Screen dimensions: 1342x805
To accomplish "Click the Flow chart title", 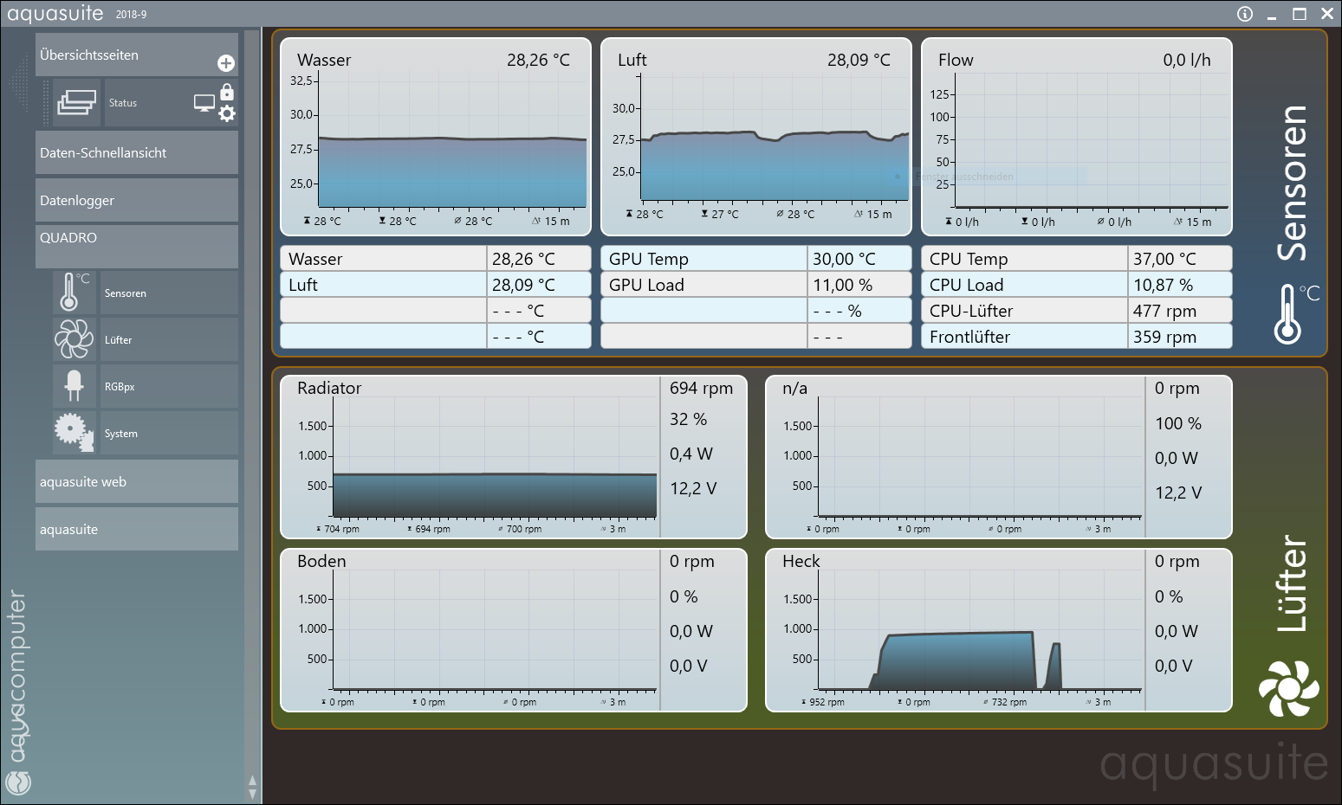I will [x=956, y=60].
